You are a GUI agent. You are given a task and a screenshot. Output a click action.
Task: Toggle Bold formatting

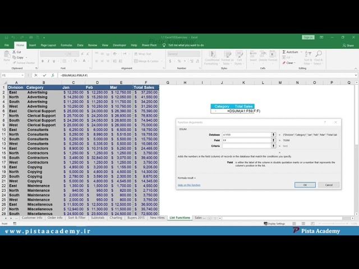(x=43, y=61)
